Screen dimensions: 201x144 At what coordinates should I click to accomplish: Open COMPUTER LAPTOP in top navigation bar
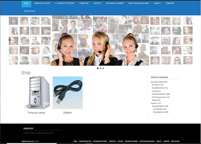pos(42,3)
